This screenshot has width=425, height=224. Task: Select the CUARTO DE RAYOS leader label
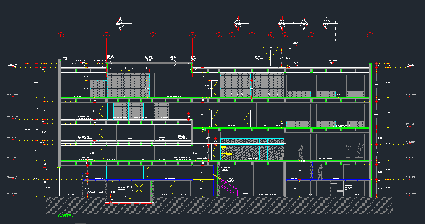[x=225, y=168]
